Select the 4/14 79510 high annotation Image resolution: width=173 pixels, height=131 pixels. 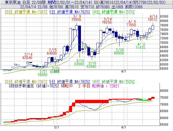click(x=152, y=18)
